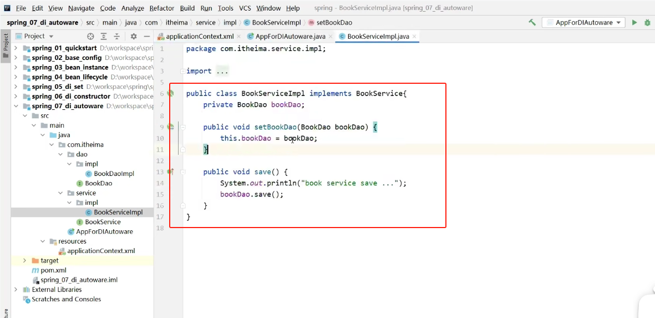Click Collapse All icon in Project panel
The image size is (655, 318).
pyautogui.click(x=117, y=37)
